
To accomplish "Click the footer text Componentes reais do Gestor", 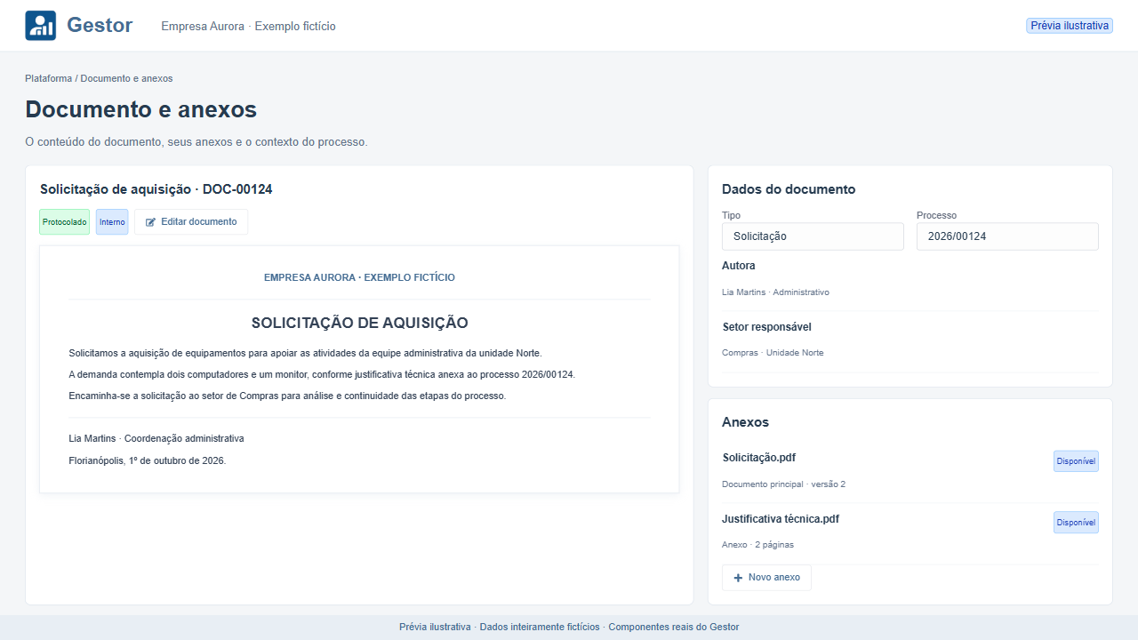I will point(674,627).
